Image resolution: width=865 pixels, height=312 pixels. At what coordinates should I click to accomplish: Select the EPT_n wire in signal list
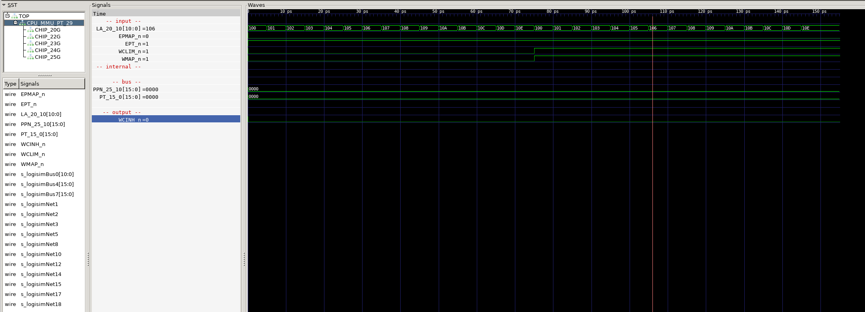44,104
